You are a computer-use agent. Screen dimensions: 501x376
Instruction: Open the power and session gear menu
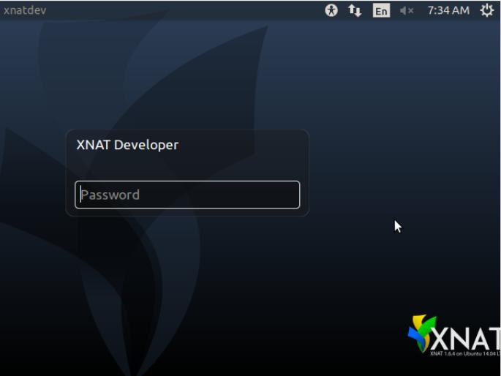pyautogui.click(x=486, y=10)
